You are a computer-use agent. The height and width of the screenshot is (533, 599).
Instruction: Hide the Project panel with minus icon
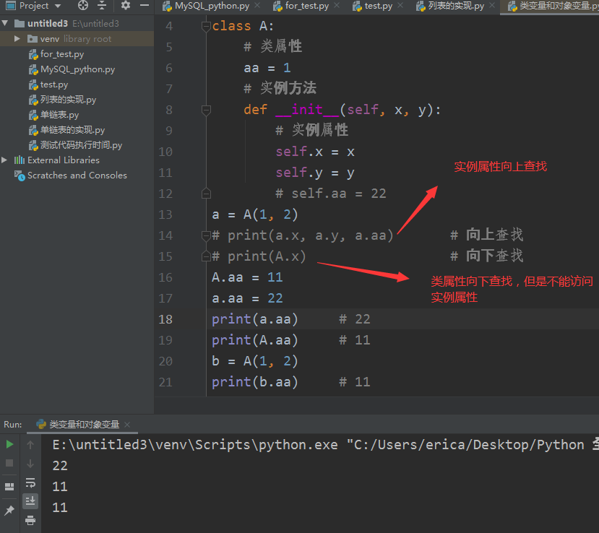point(145,5)
